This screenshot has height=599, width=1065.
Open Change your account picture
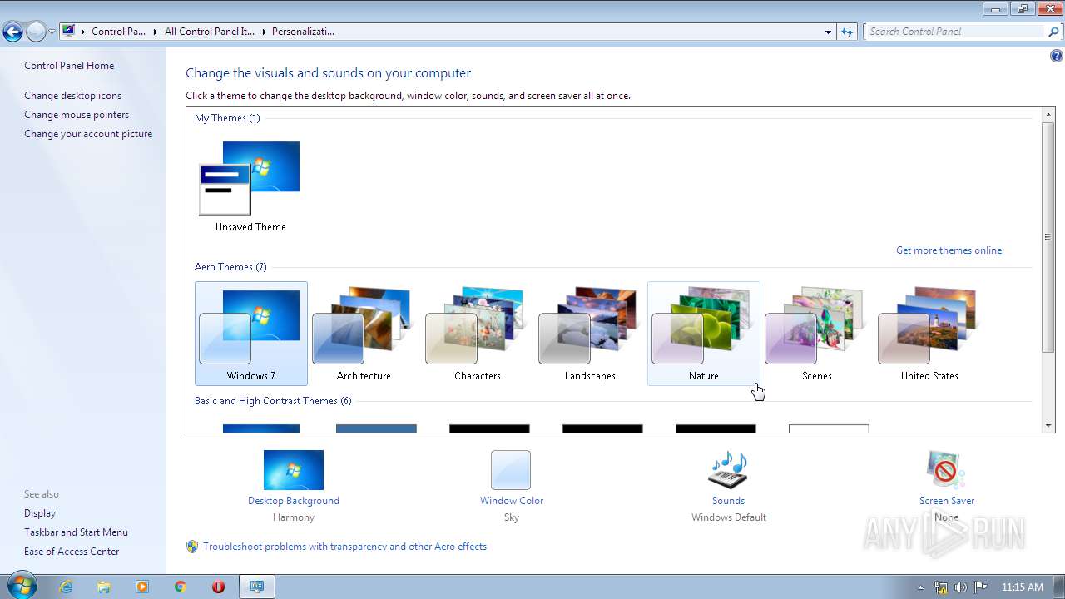pos(88,134)
